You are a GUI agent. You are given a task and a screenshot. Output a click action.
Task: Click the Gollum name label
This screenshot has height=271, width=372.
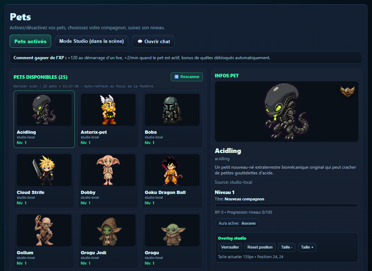(25, 253)
